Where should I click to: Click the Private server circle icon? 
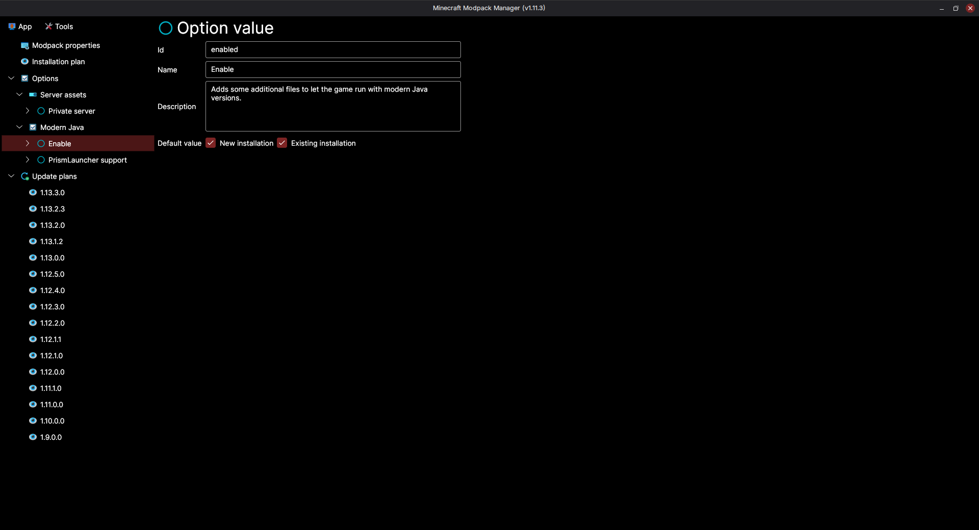(41, 111)
